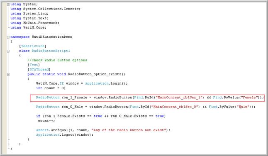The width and height of the screenshot is (268, 156).
Task: Click the rbn_0_Male variable declaration
Action: click(72, 107)
